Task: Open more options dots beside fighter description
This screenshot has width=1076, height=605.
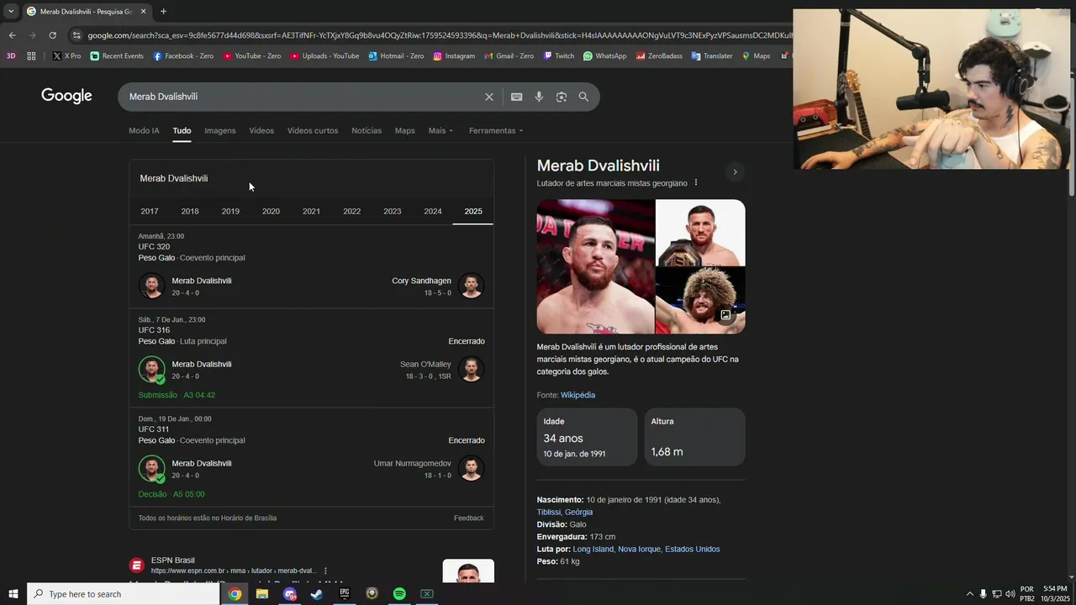Action: 695,183
